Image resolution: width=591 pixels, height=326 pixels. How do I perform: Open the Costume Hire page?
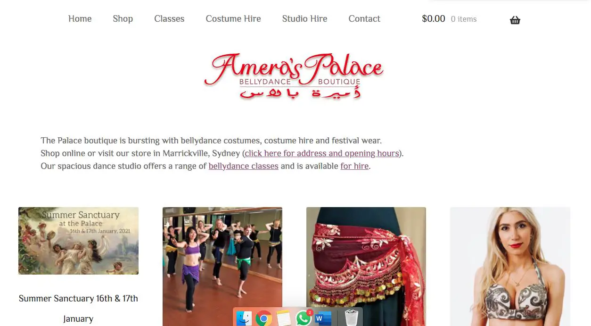point(233,19)
